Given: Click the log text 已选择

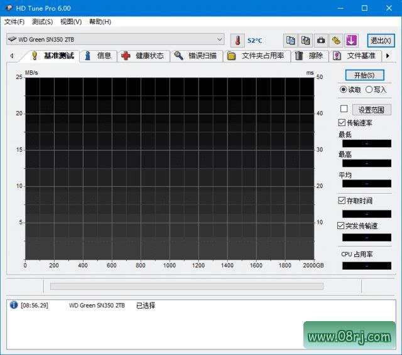Looking at the screenshot, I should pyautogui.click(x=146, y=305).
